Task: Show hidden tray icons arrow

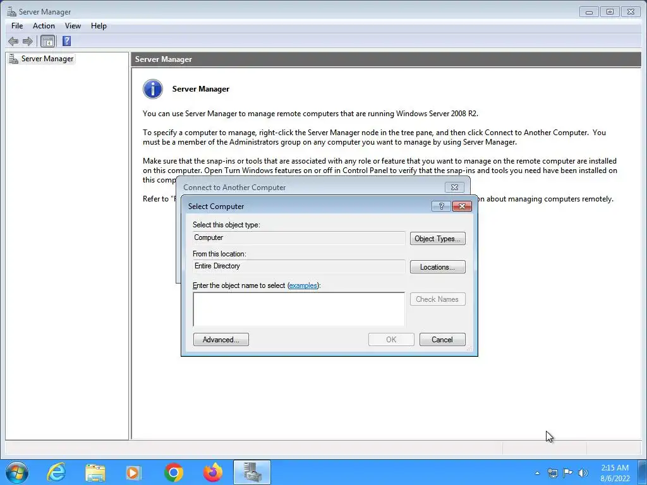Action: point(537,473)
